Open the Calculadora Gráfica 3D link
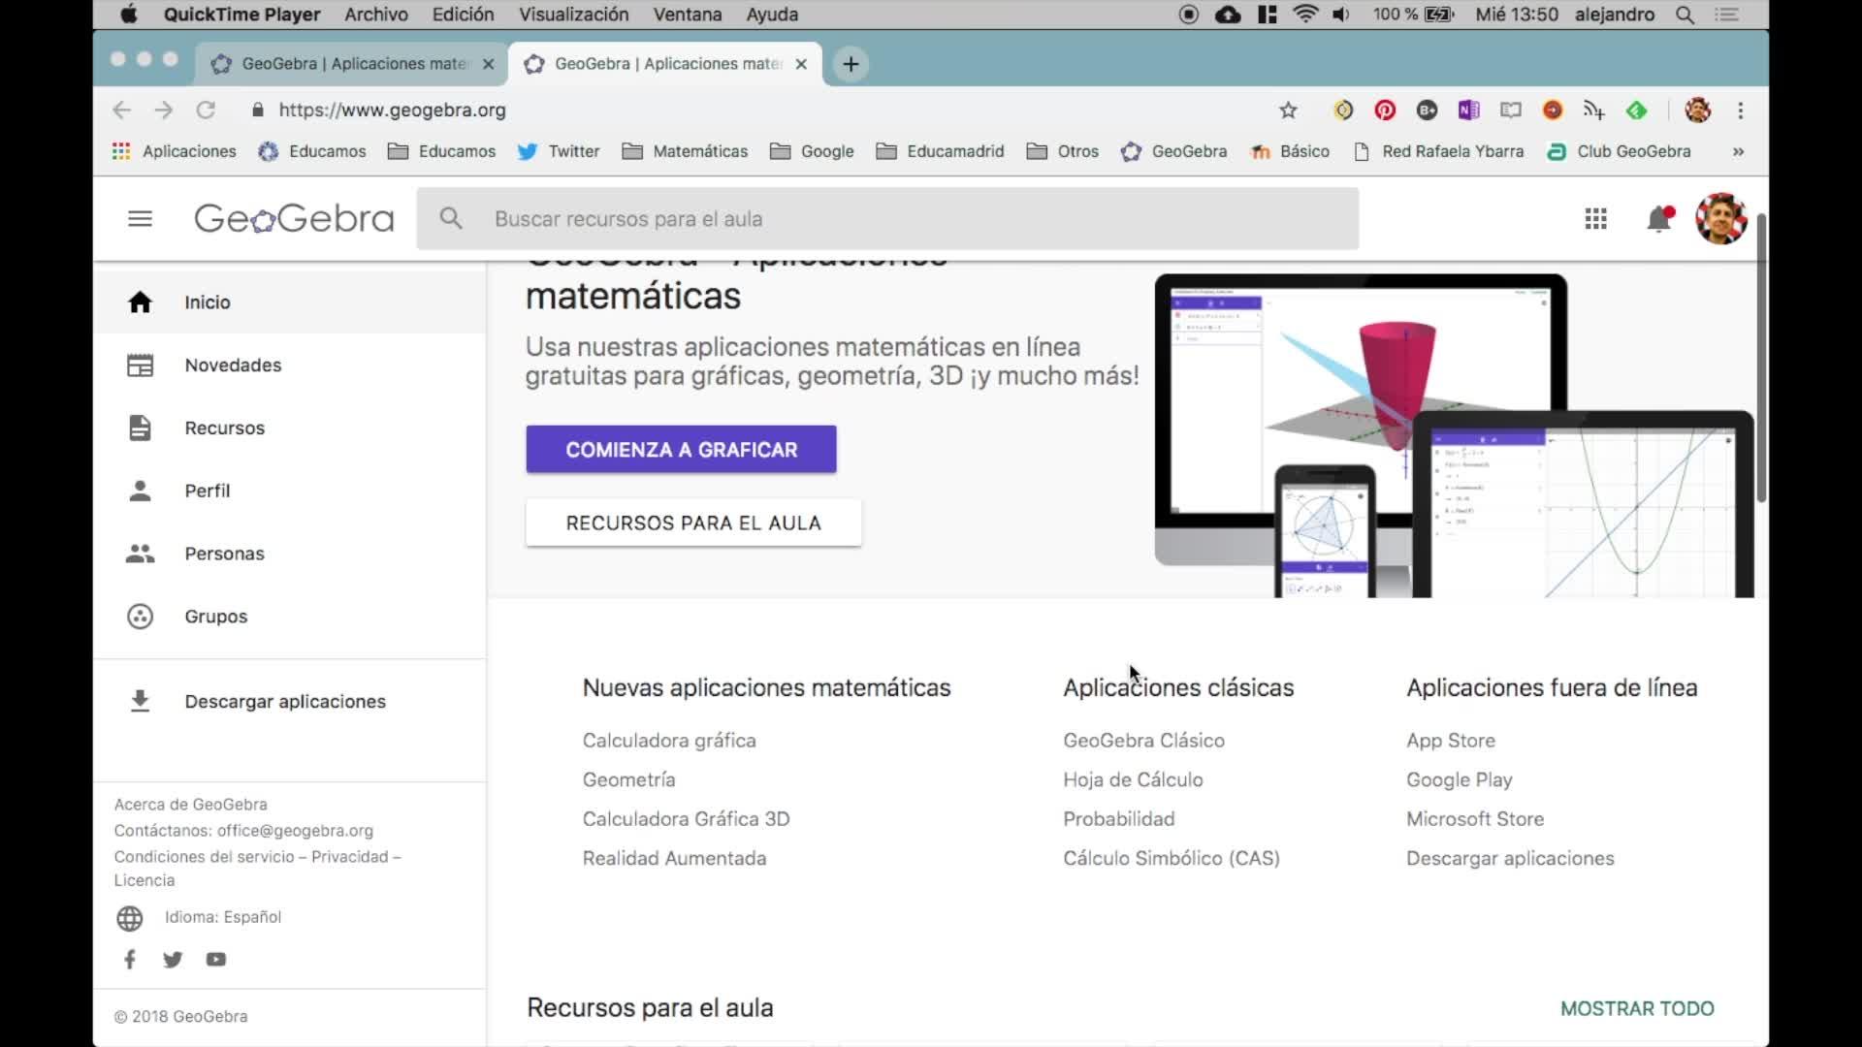Viewport: 1862px width, 1047px height. coord(686,819)
